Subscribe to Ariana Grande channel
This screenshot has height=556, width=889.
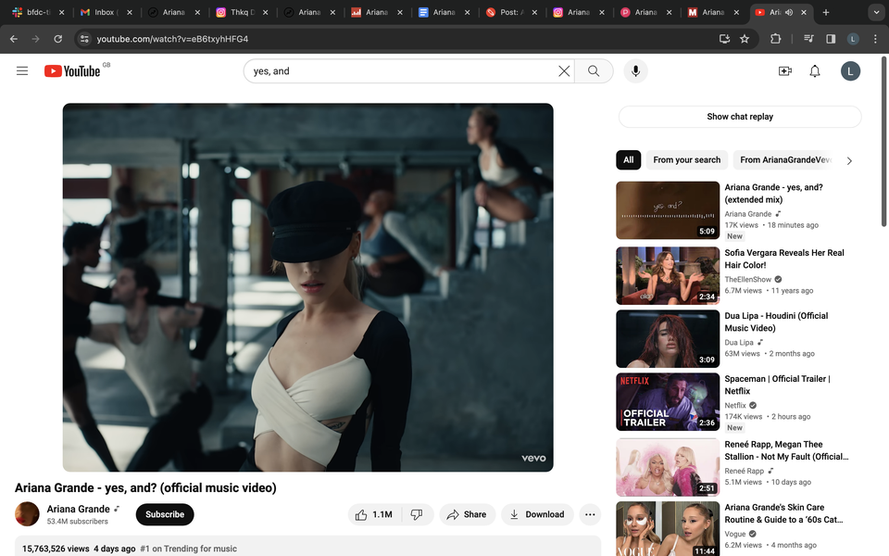(165, 514)
